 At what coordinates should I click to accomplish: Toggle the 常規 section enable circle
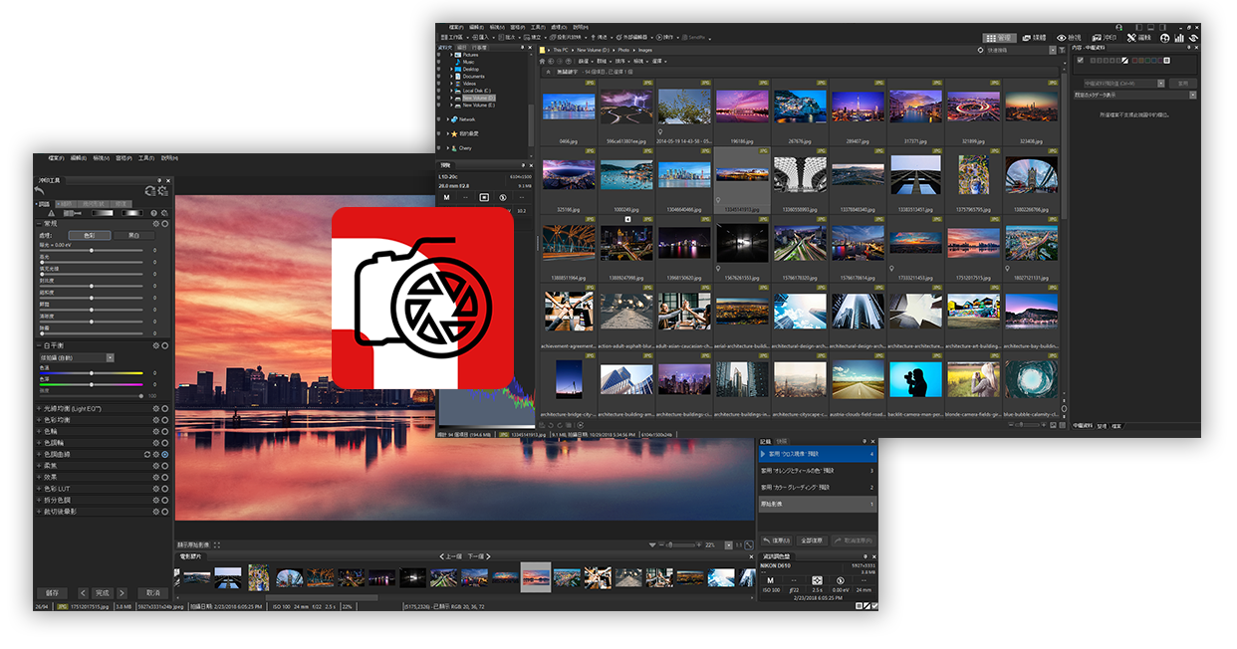click(x=164, y=224)
